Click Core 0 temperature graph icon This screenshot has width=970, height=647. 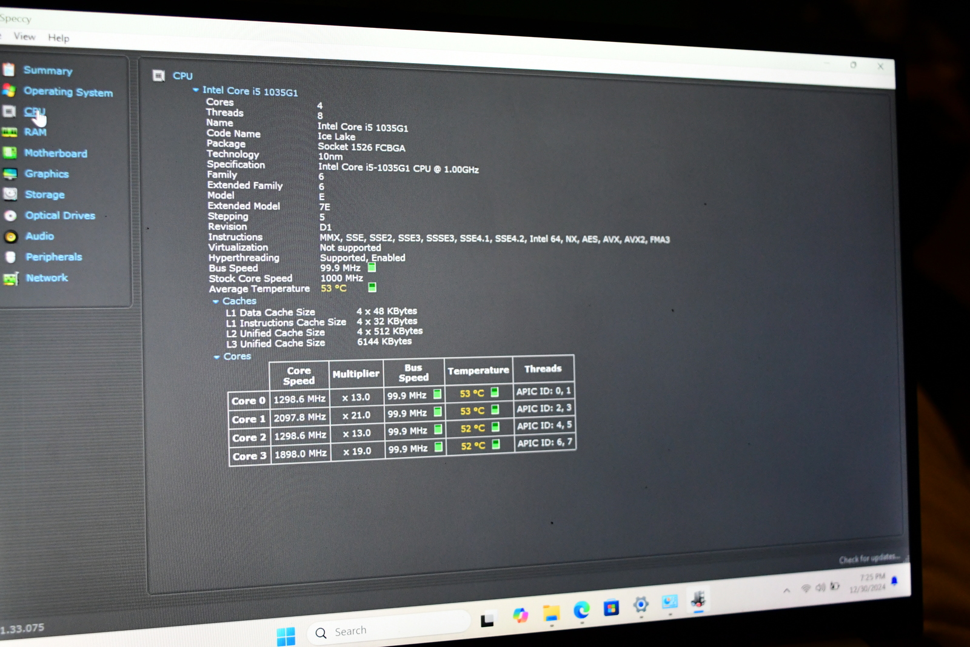495,392
